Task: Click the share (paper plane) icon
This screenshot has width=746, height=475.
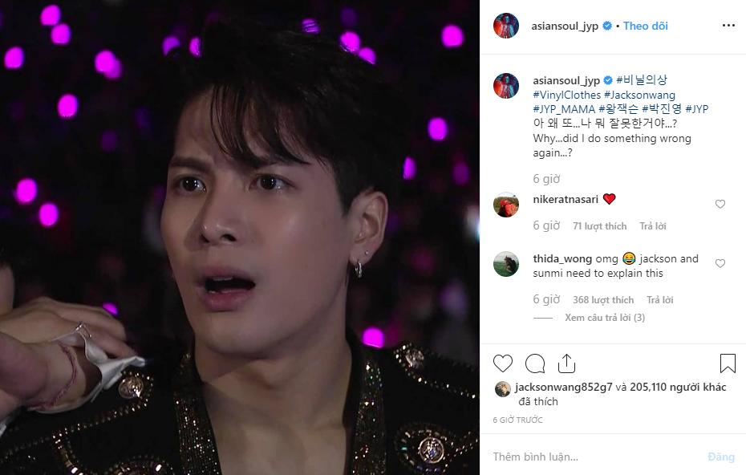Action: point(567,363)
